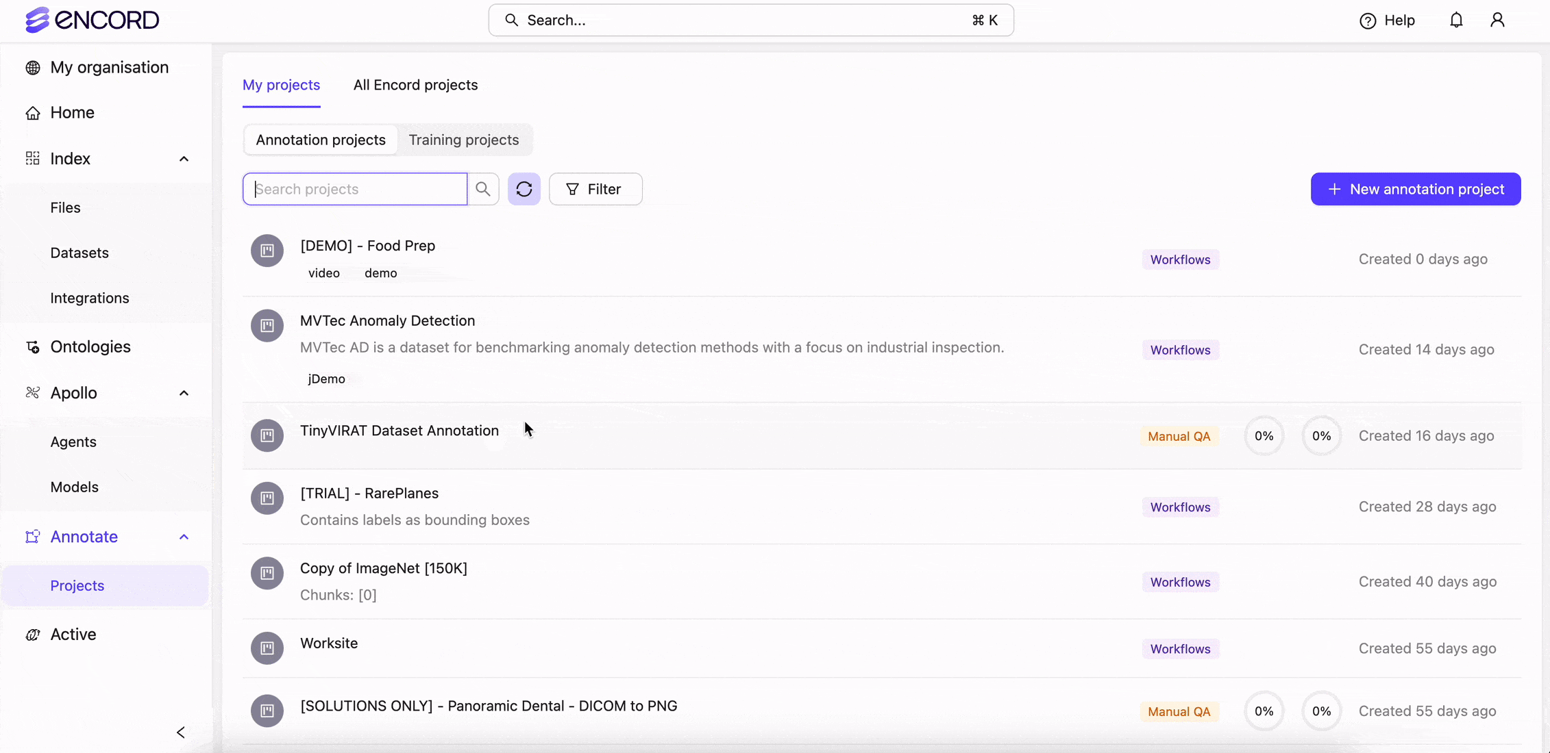Open Worksite project
This screenshot has width=1550, height=753.
pos(329,643)
